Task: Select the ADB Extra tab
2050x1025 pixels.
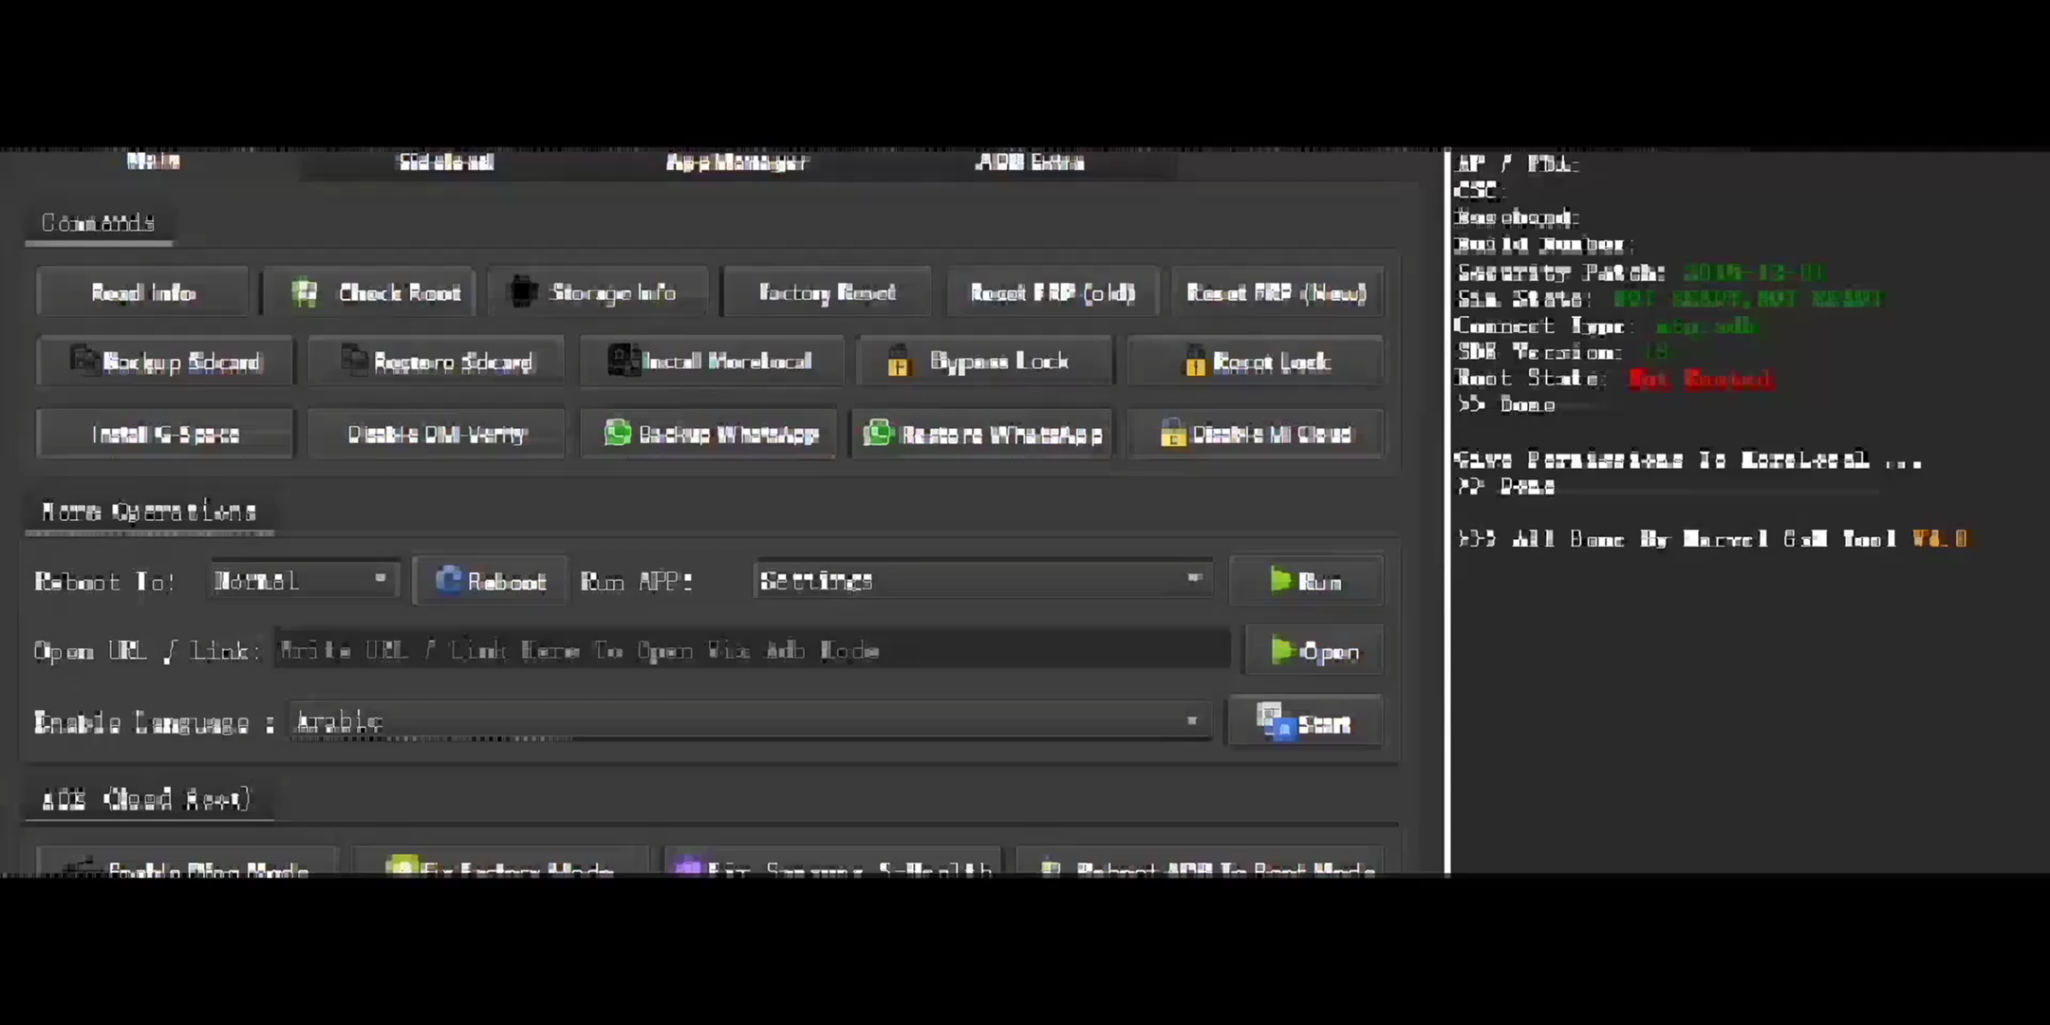Action: (x=1031, y=160)
